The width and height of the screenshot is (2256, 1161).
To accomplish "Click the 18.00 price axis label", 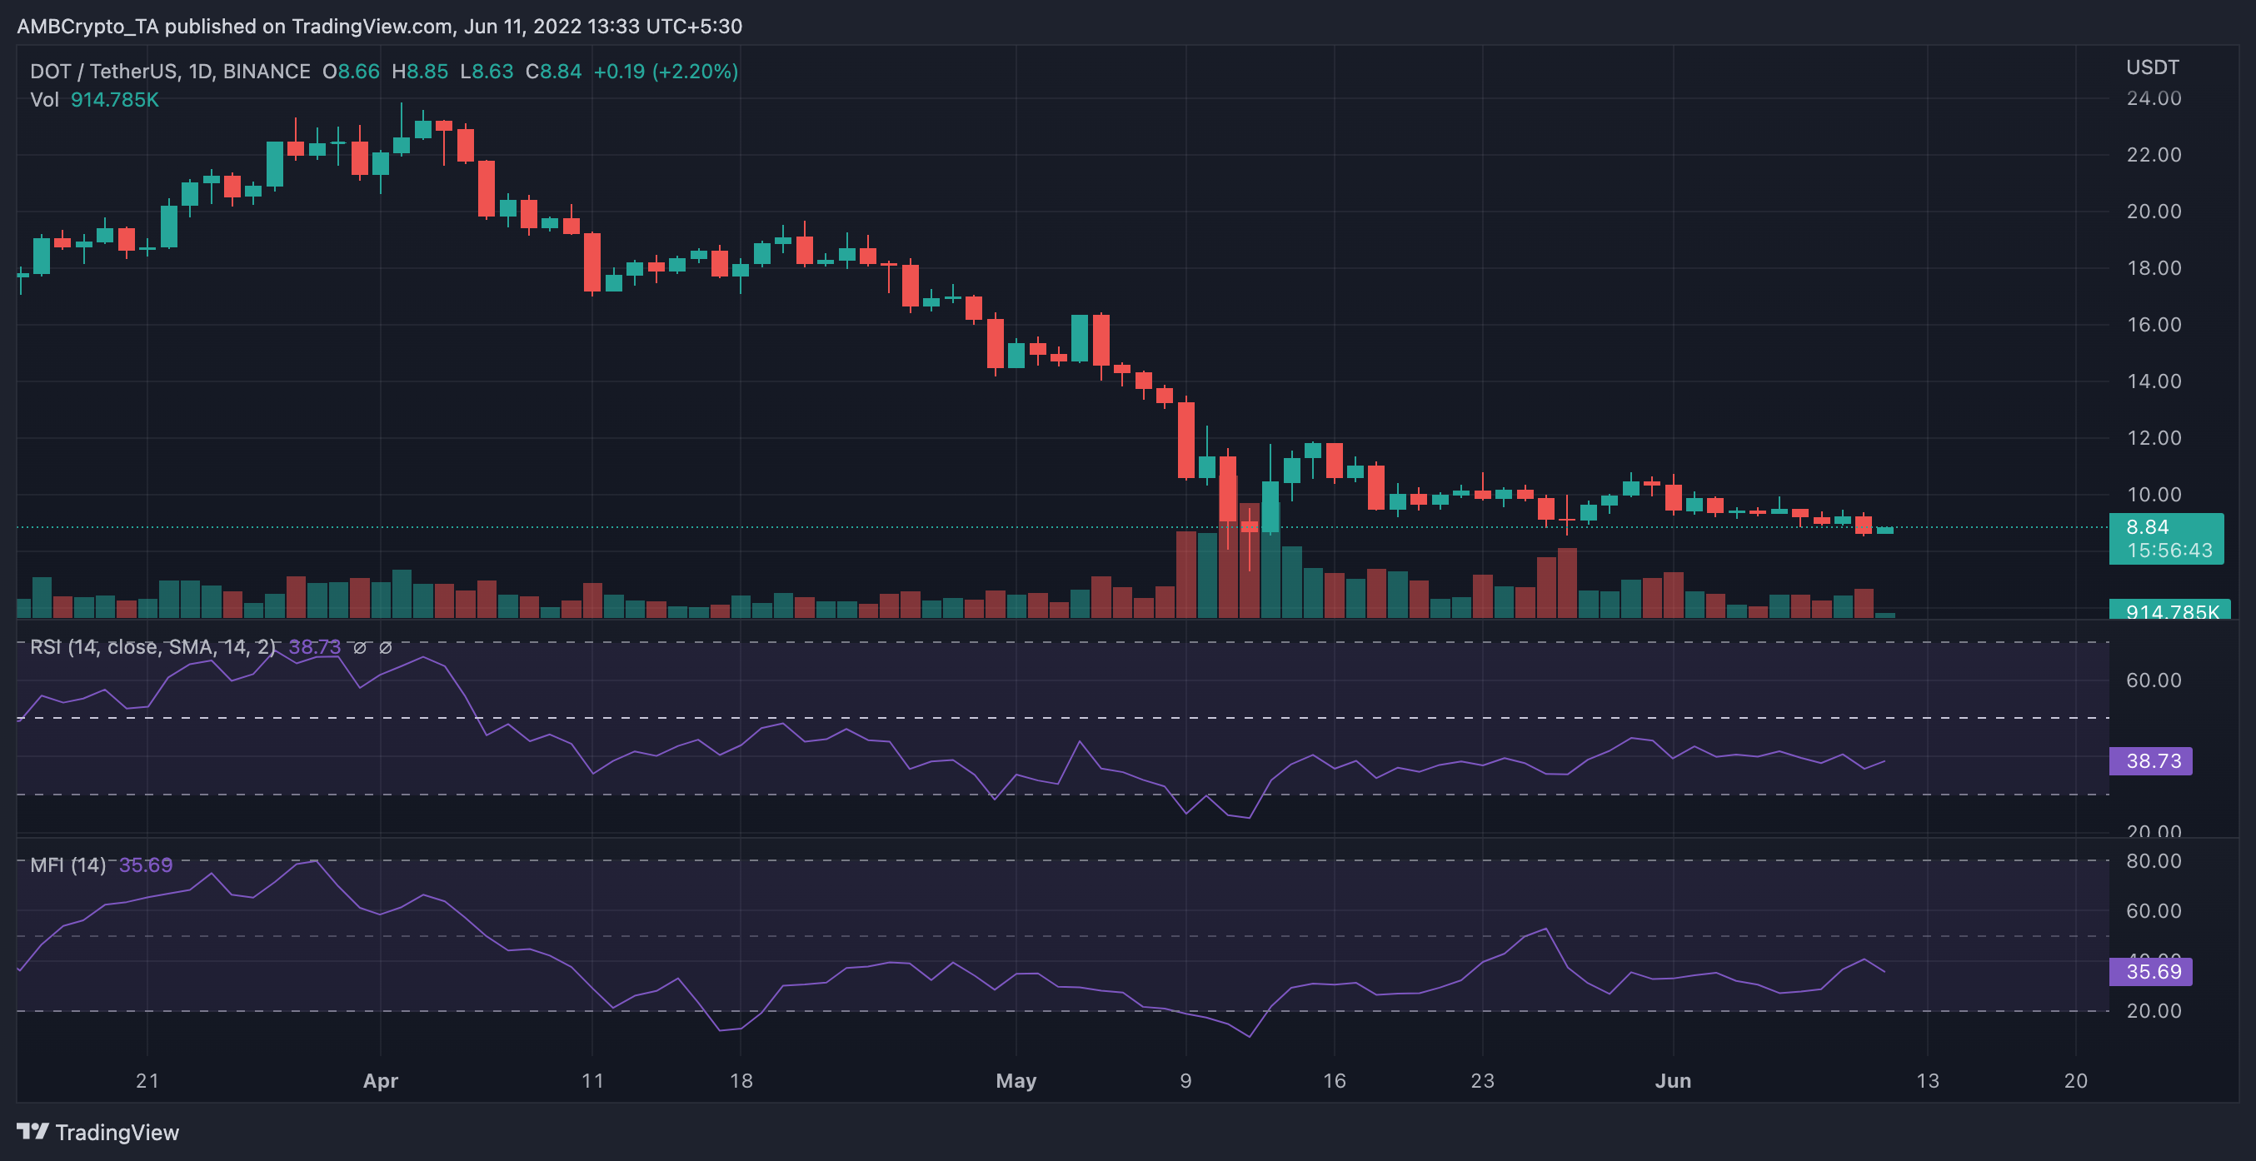I will coord(2154,267).
